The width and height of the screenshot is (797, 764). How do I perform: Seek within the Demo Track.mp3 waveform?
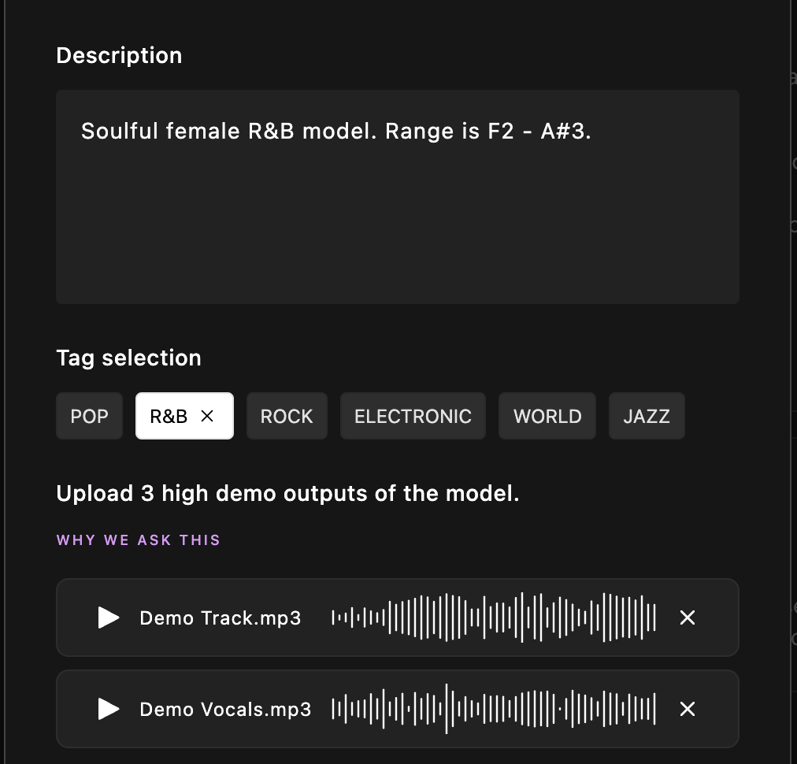click(494, 618)
